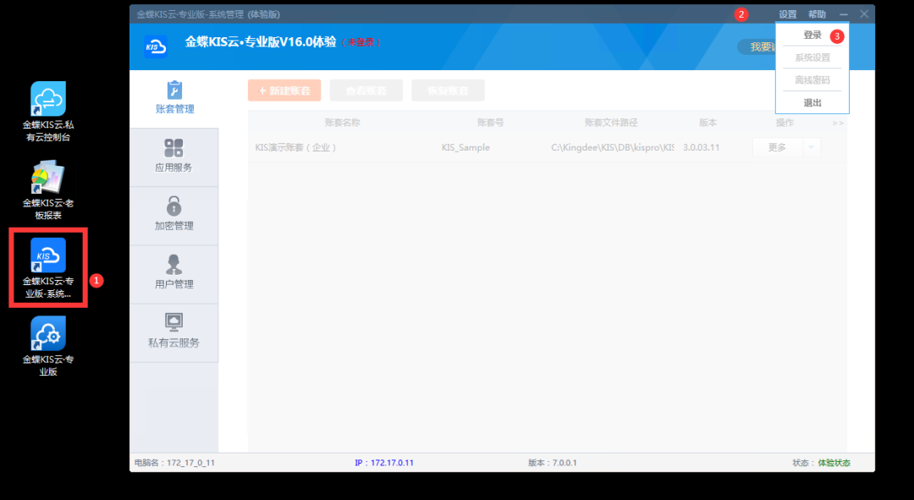Click the partially hidden 我要 button in header

click(x=757, y=47)
